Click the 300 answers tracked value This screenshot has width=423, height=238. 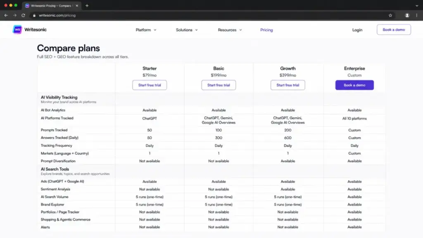[x=219, y=138]
